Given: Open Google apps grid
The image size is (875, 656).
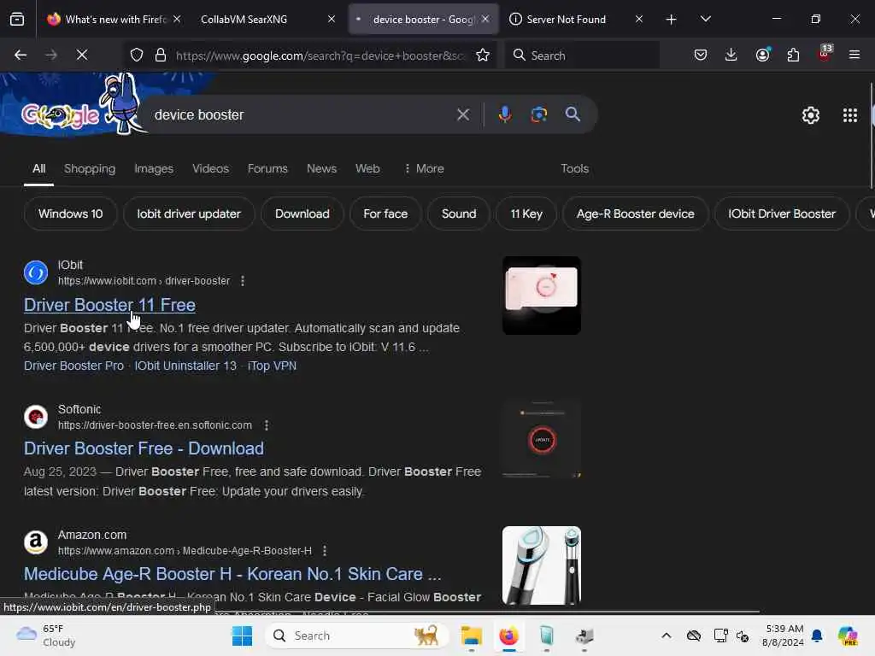Looking at the screenshot, I should (850, 115).
